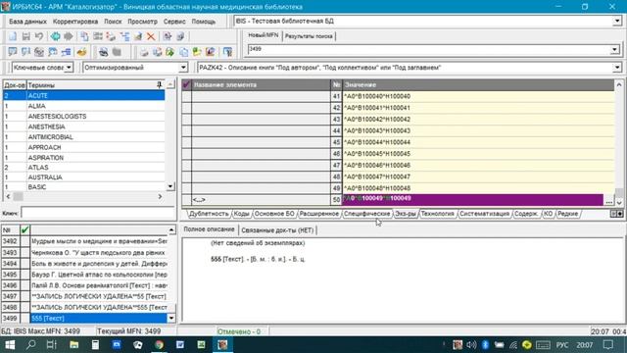627x353 pixels.
Task: Toggle the checkbox for record 3498
Action: [x=24, y=307]
